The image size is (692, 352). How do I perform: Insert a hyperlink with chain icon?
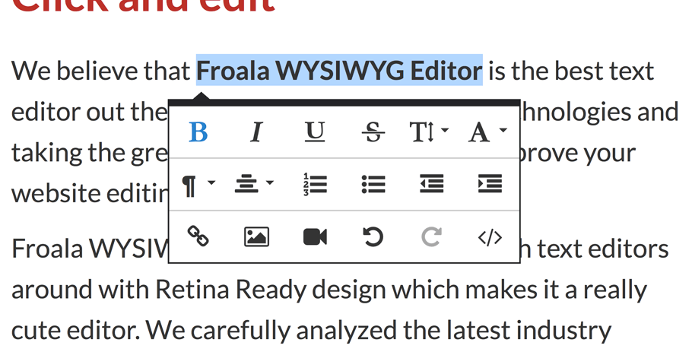tap(198, 237)
